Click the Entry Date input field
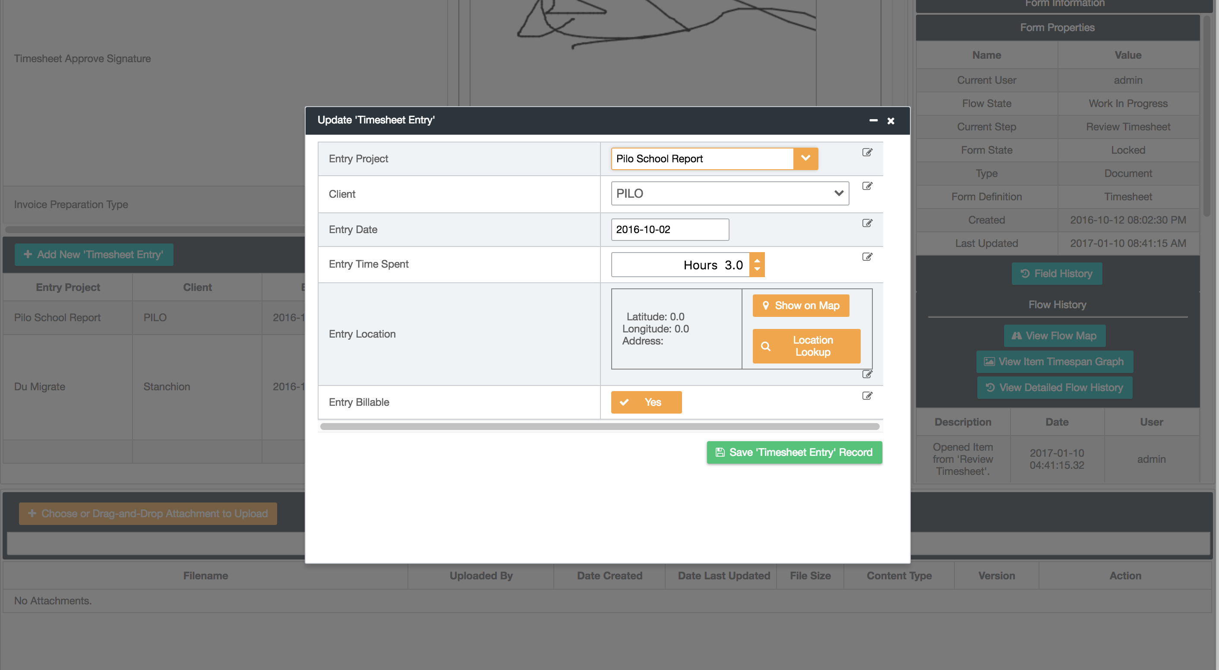The width and height of the screenshot is (1219, 670). (x=670, y=230)
